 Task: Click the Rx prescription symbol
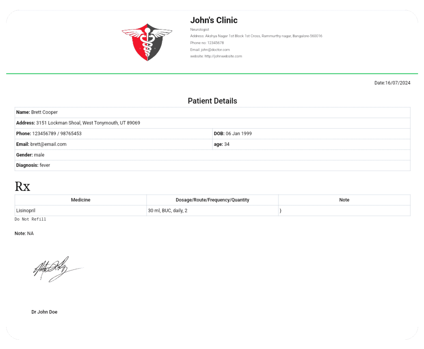(22, 186)
